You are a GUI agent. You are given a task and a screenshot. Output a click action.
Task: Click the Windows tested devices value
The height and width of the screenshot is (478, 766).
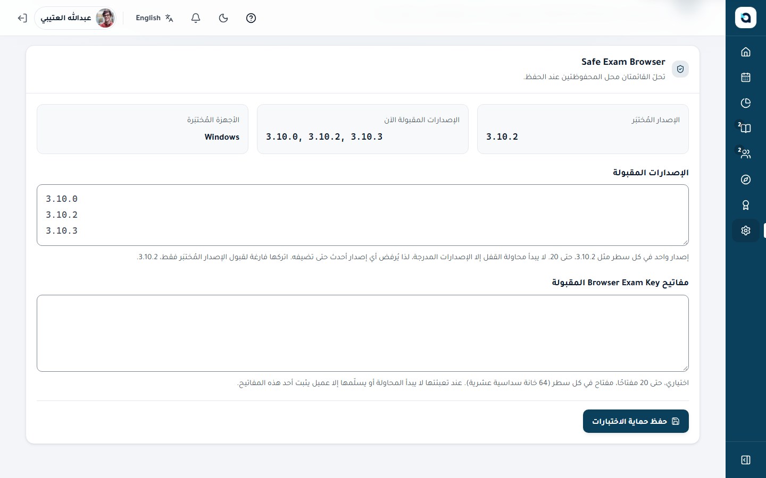tap(222, 137)
